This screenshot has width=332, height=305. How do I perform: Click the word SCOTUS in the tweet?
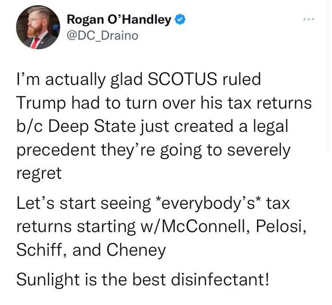[182, 79]
